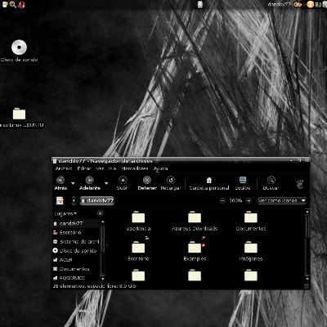327x327 pixels.
Task: Open the Archivo menu
Action: click(x=64, y=168)
